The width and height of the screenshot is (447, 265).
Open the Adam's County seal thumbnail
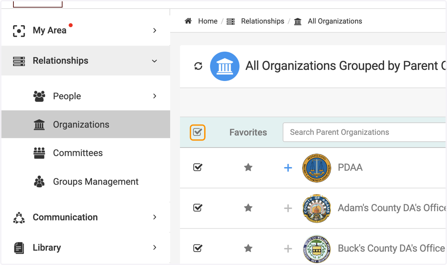tap(317, 208)
